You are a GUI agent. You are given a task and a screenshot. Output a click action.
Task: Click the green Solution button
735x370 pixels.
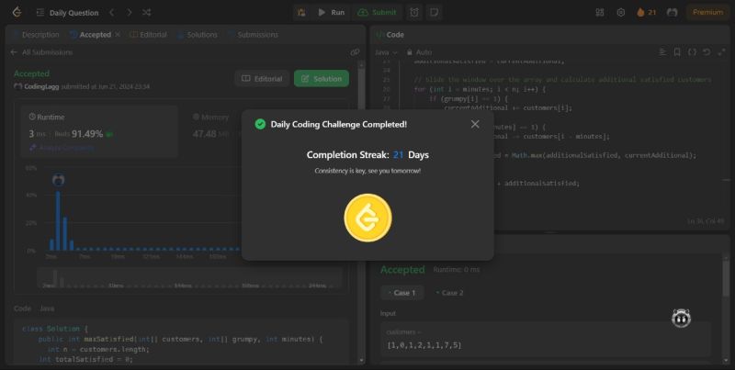322,79
